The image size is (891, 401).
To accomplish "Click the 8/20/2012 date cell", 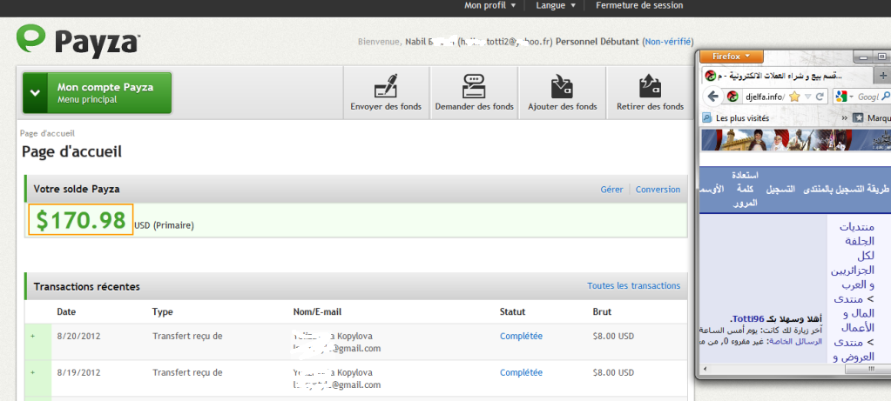I will tap(79, 337).
